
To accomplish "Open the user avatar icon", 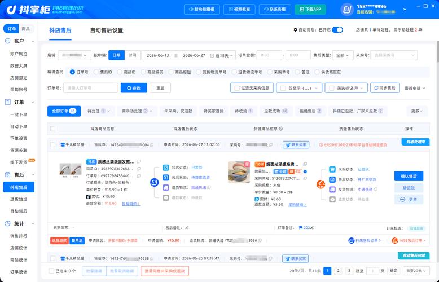I will [x=347, y=9].
